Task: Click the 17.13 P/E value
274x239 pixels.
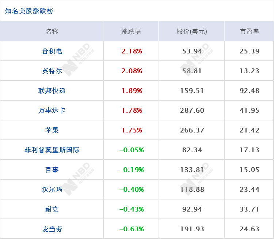Action: tap(250, 150)
